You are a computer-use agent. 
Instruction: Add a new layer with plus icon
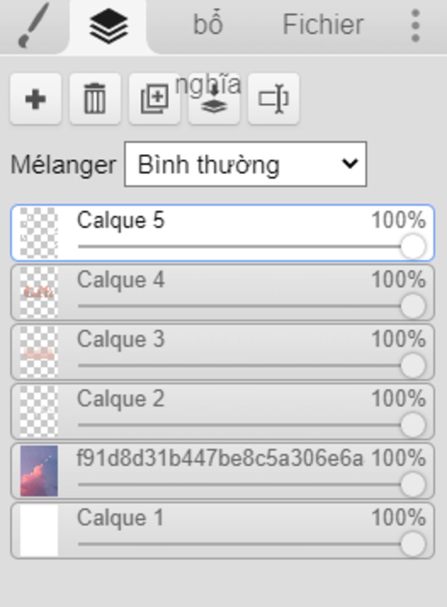[36, 99]
